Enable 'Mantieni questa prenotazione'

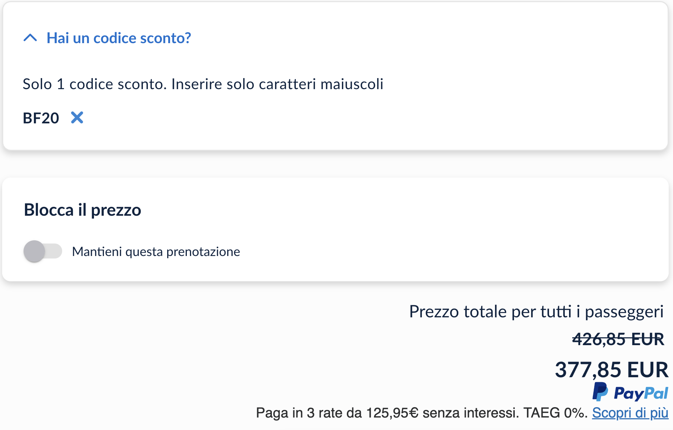[43, 251]
